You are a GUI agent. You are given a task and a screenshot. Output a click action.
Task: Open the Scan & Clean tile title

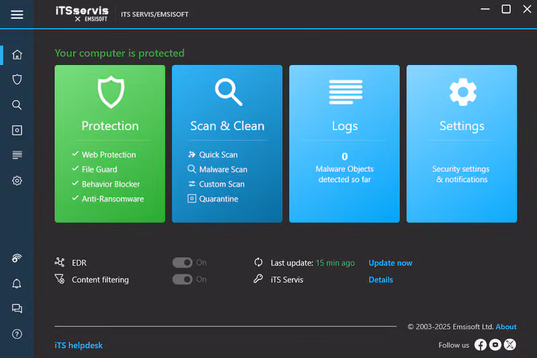(x=228, y=126)
